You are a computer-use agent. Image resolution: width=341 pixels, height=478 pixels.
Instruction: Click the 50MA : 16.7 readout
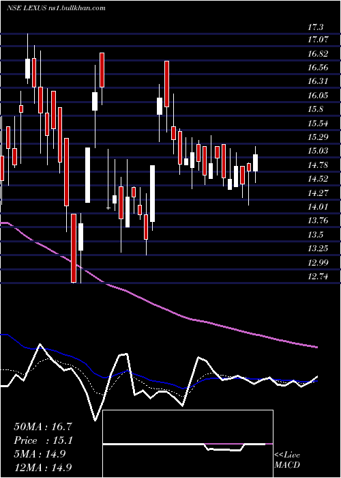(43, 427)
